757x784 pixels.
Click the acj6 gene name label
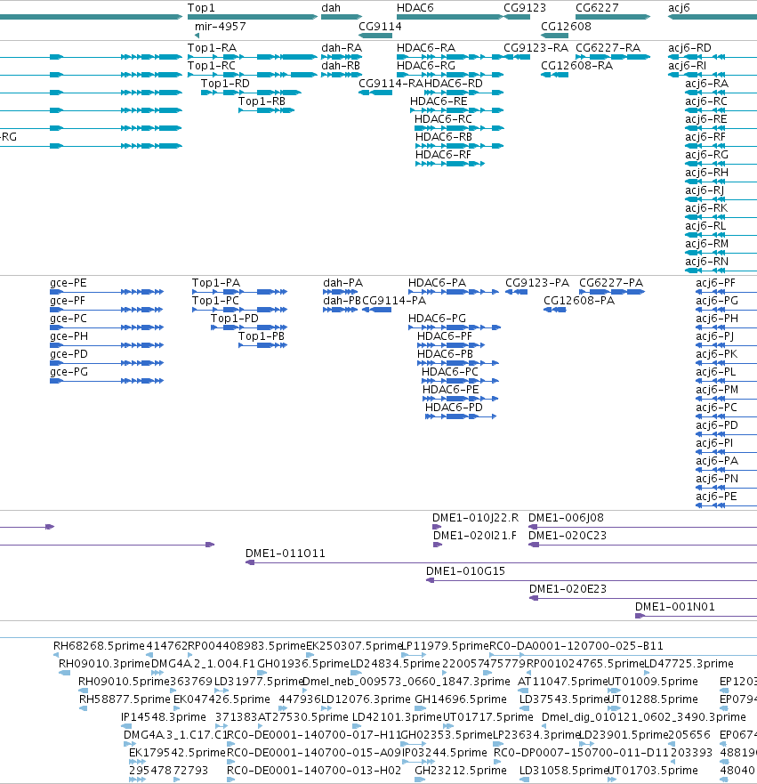pos(679,8)
